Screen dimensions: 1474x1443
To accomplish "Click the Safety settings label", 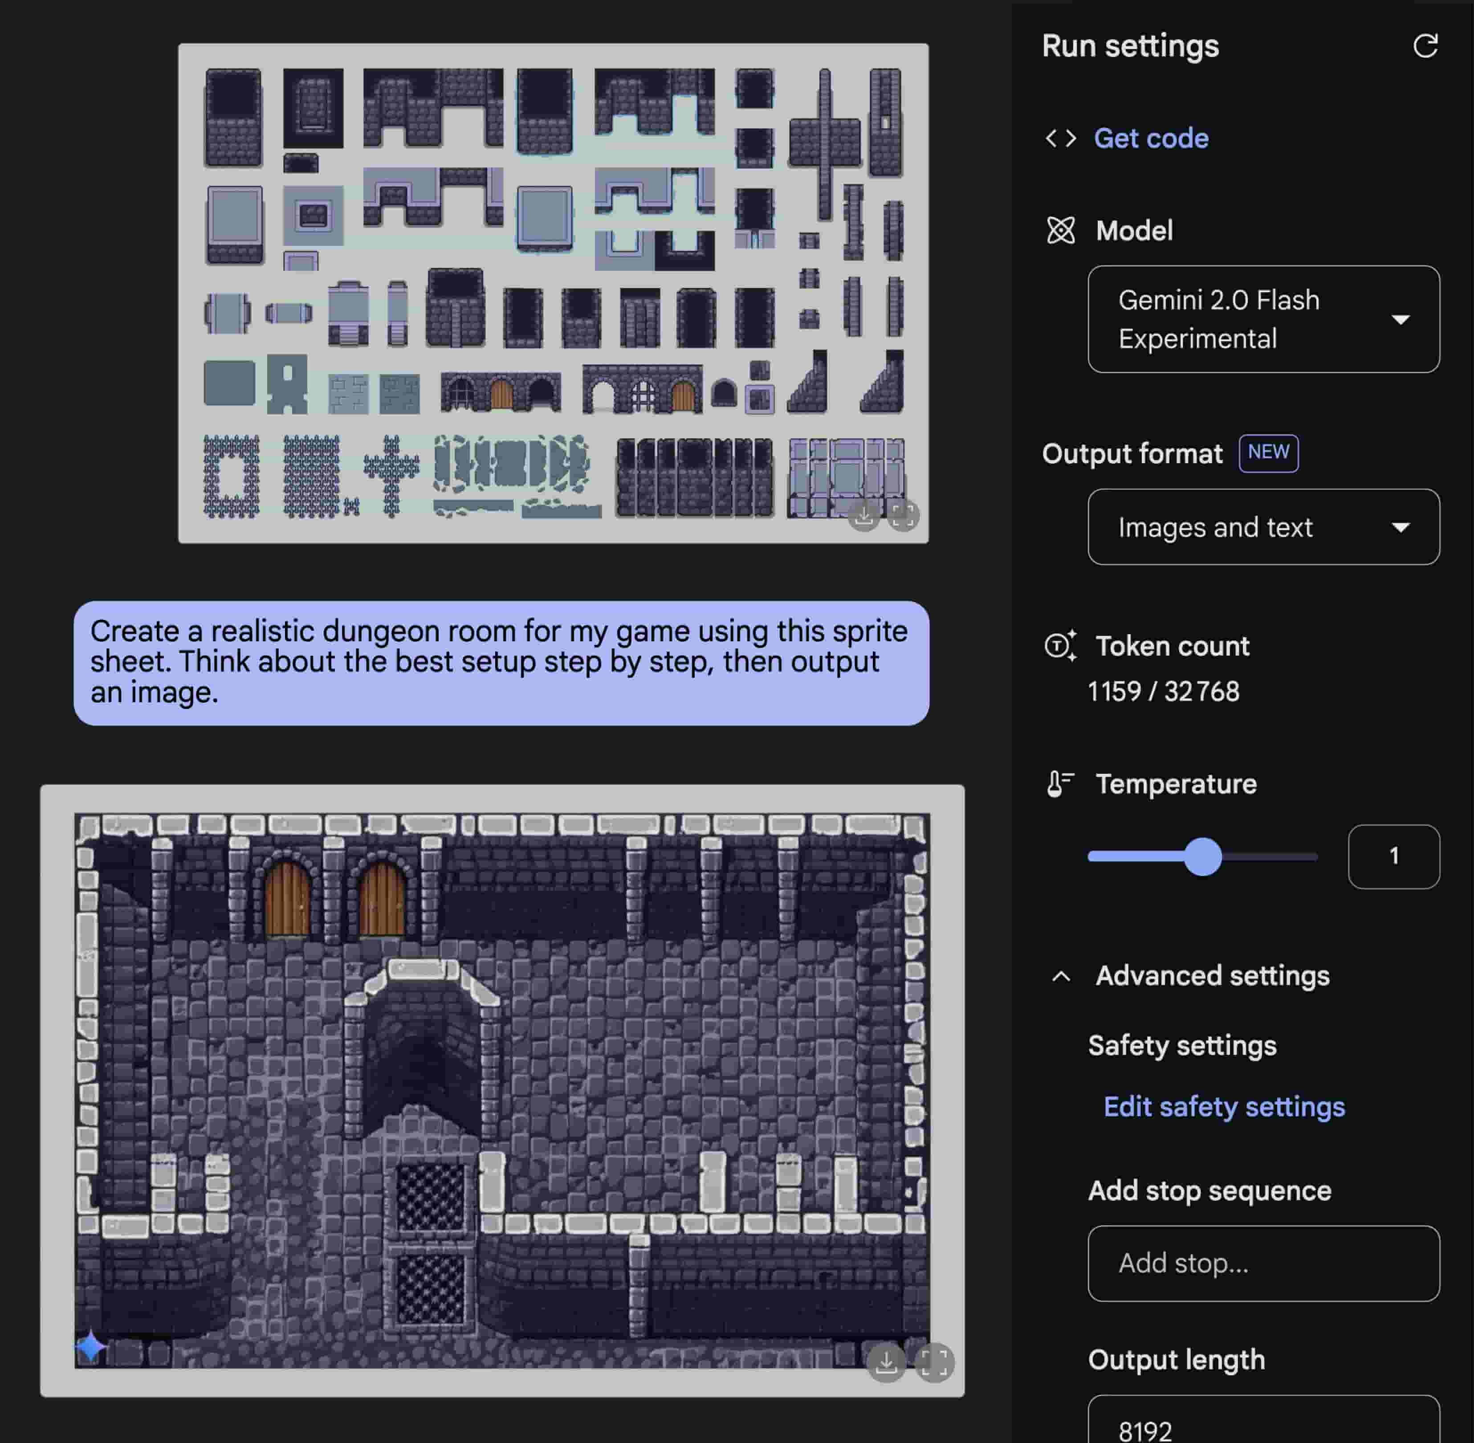I will click(x=1182, y=1046).
